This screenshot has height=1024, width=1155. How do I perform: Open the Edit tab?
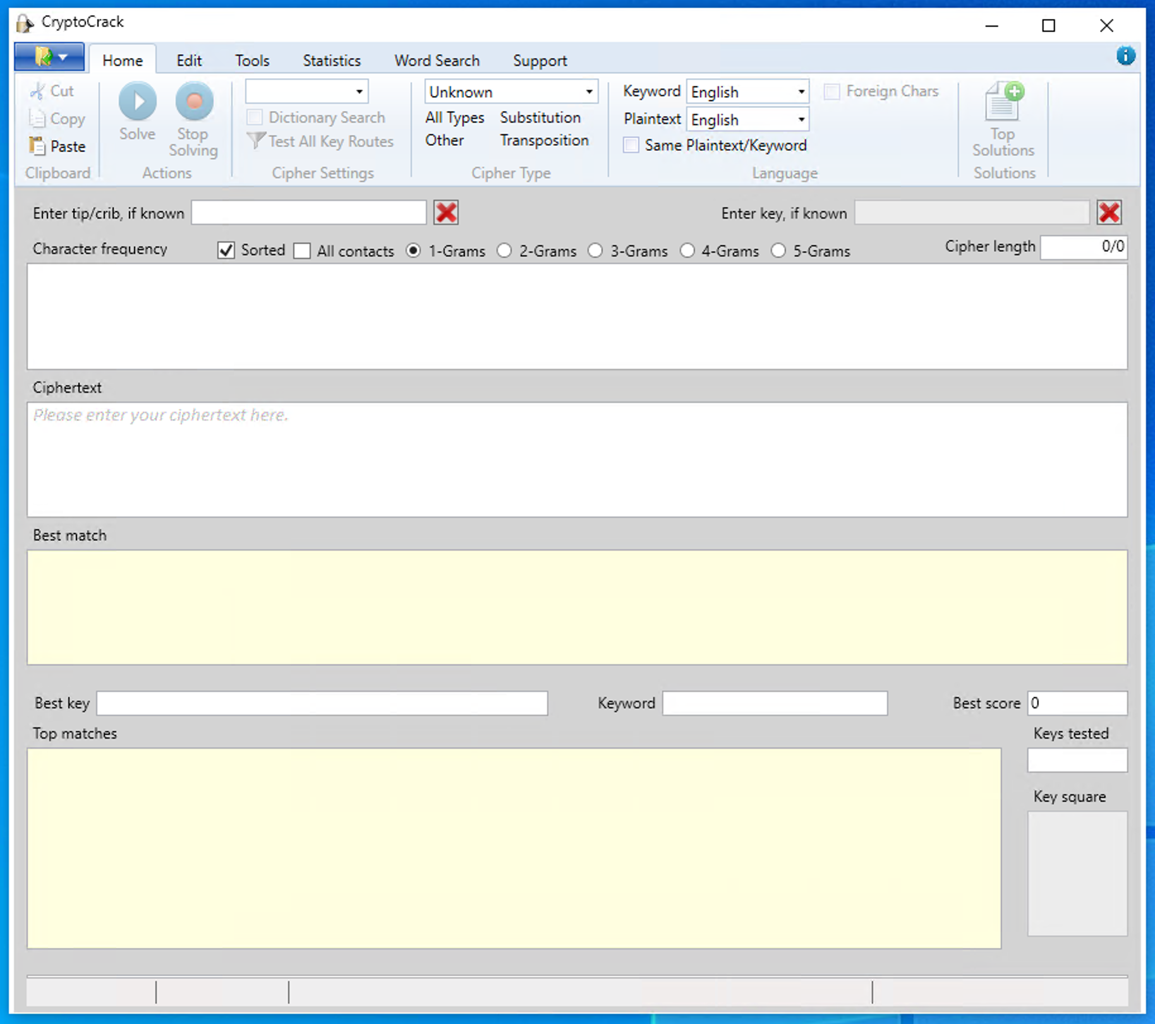(189, 61)
